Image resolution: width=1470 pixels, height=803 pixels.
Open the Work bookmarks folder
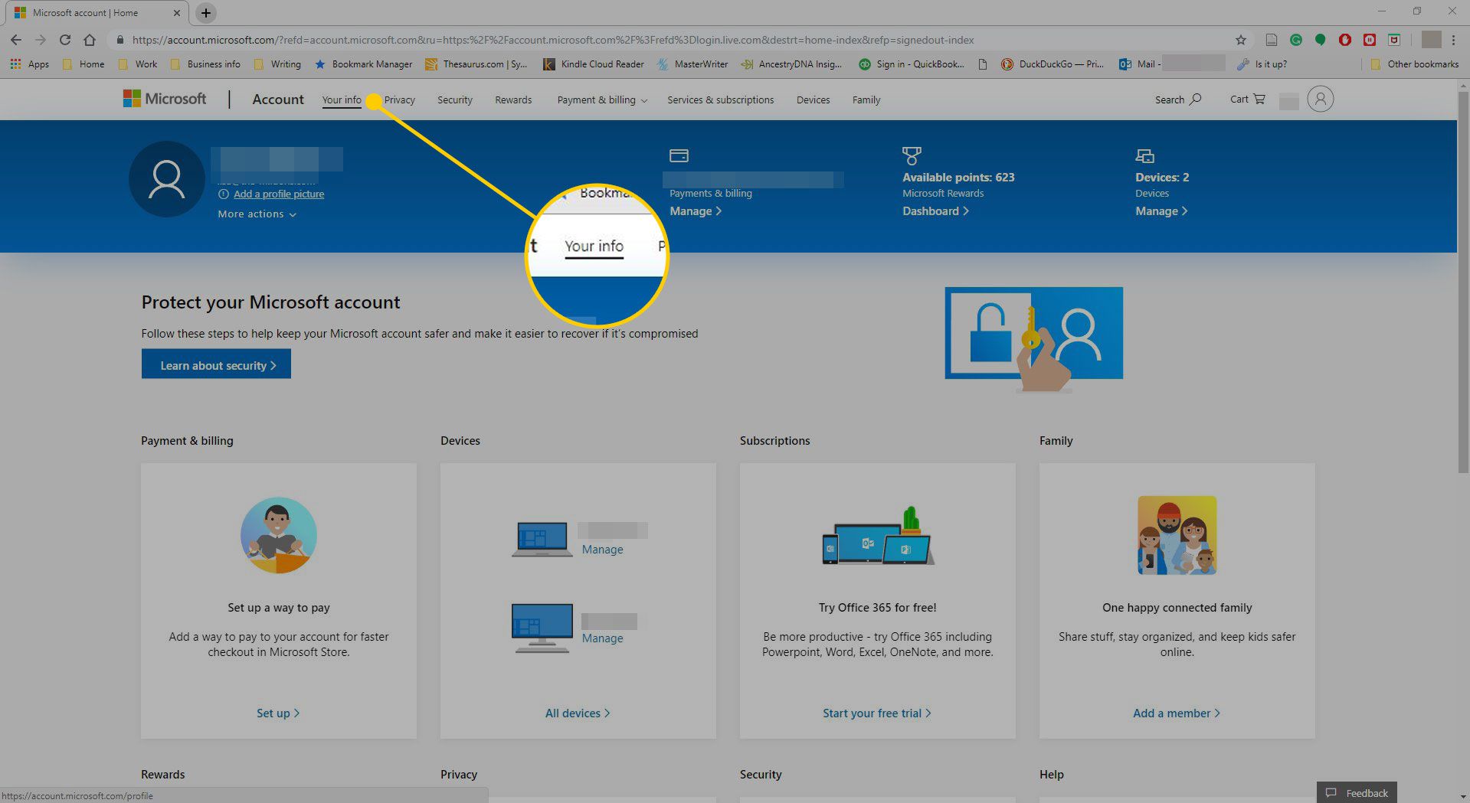pos(138,64)
